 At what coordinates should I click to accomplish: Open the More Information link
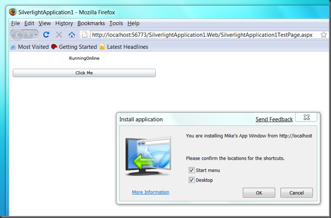(x=151, y=192)
